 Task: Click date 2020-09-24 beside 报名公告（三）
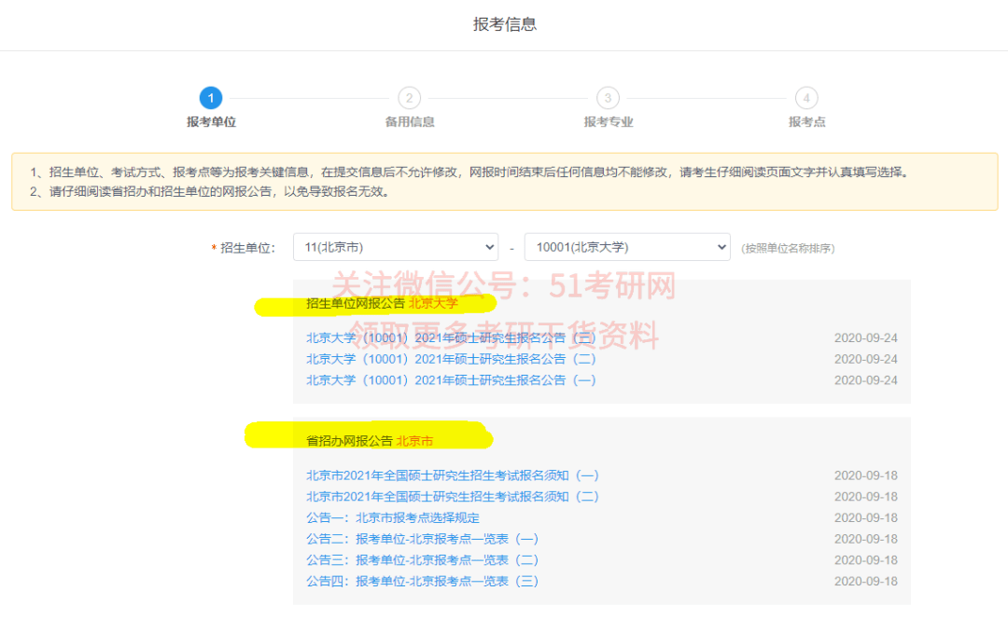866,337
